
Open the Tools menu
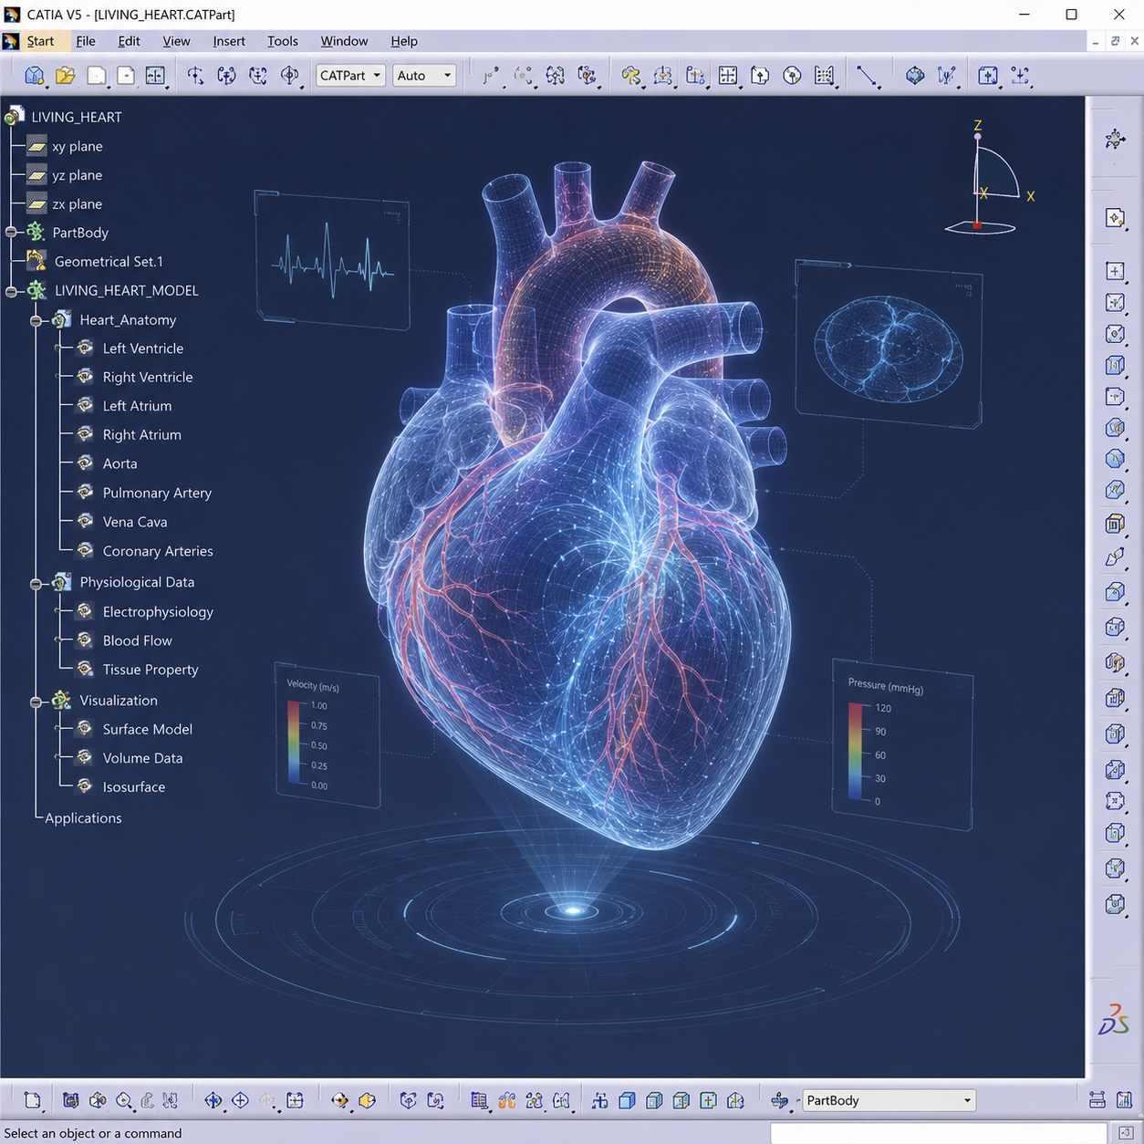coord(283,41)
